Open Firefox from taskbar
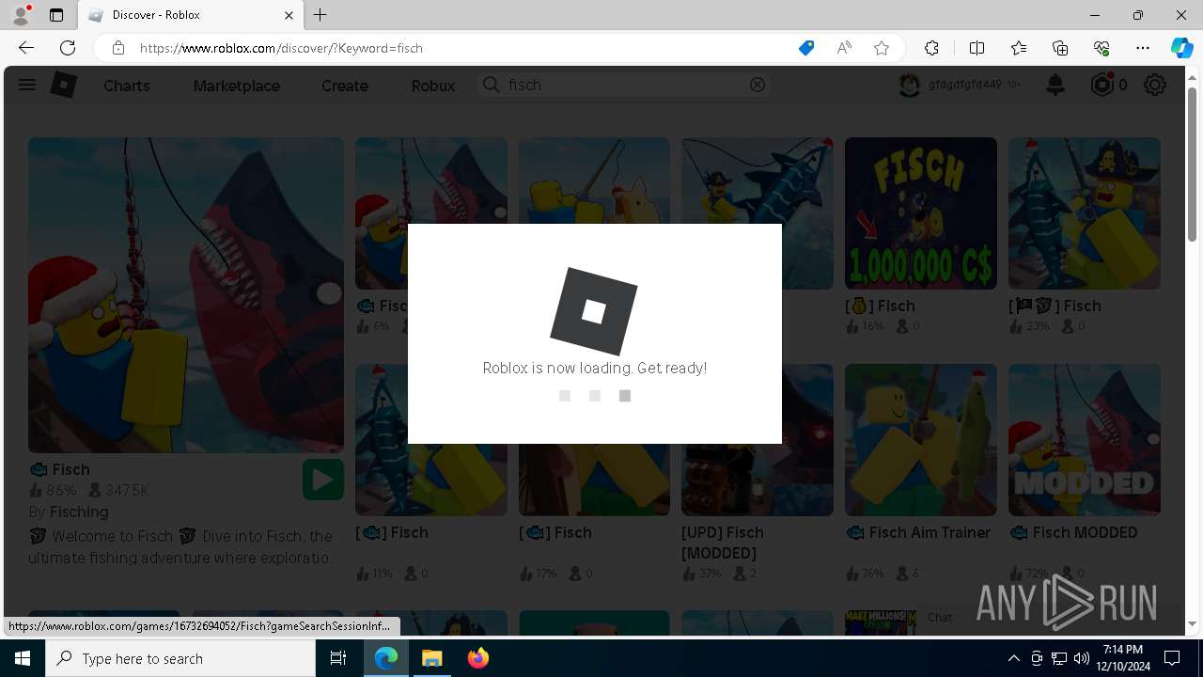The image size is (1203, 677). pos(478,658)
